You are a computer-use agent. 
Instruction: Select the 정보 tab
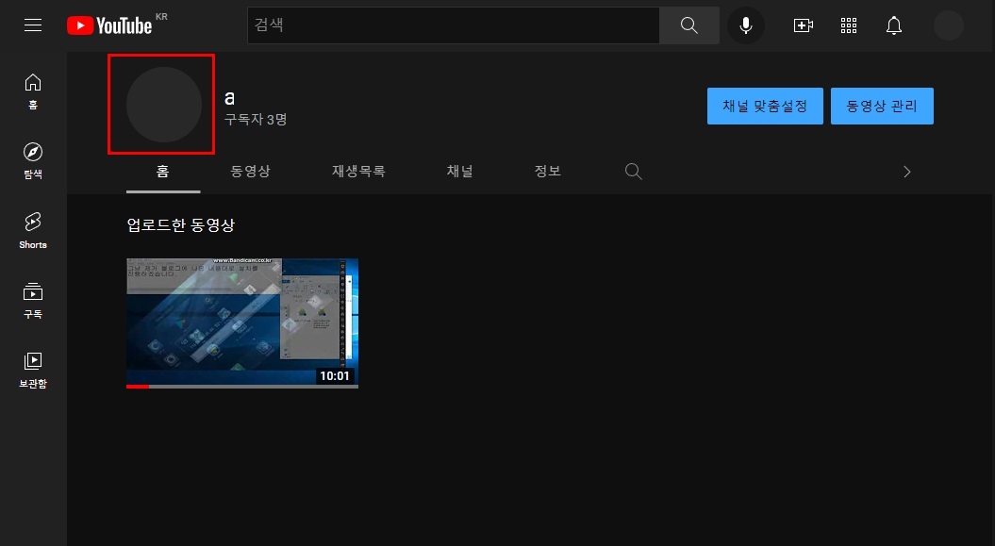click(547, 171)
